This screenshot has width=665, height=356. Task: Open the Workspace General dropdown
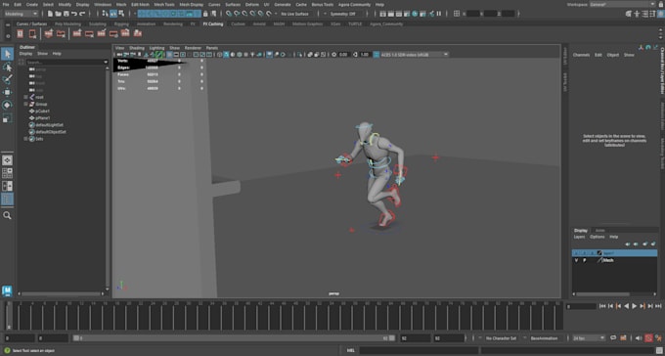623,4
